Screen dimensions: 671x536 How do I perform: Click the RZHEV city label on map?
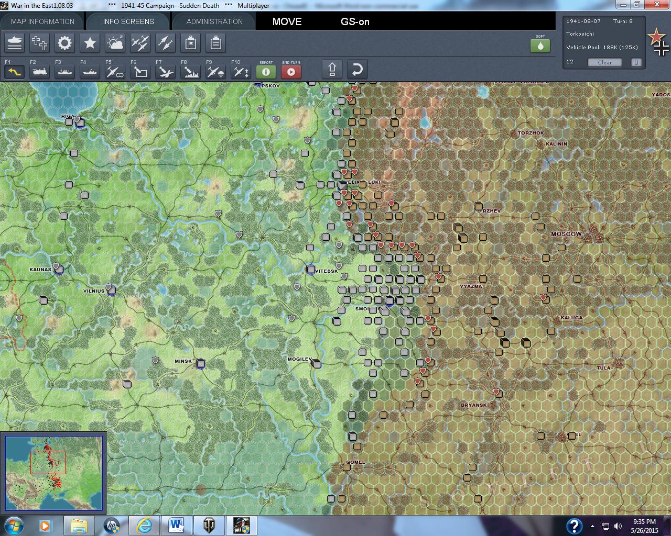(x=492, y=211)
